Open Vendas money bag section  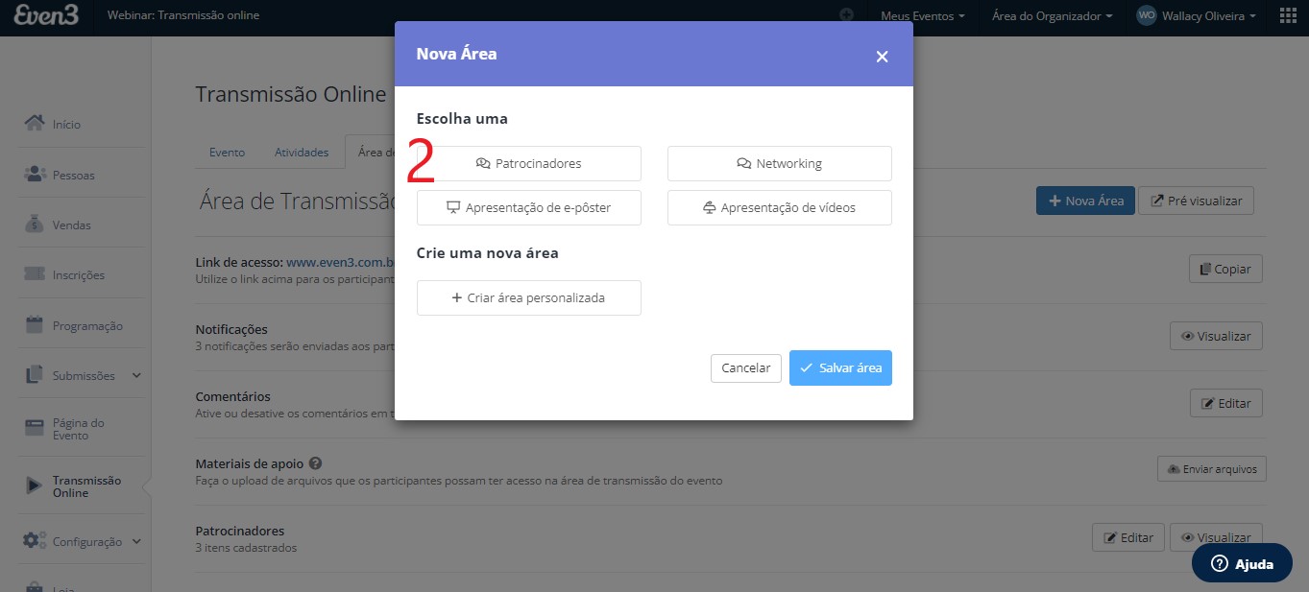pos(71,225)
